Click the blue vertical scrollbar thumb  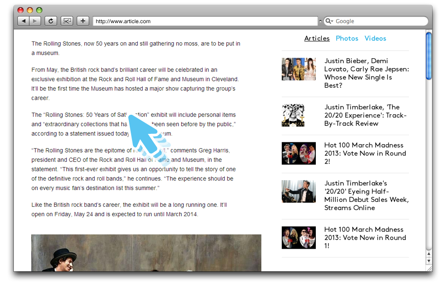[429, 56]
